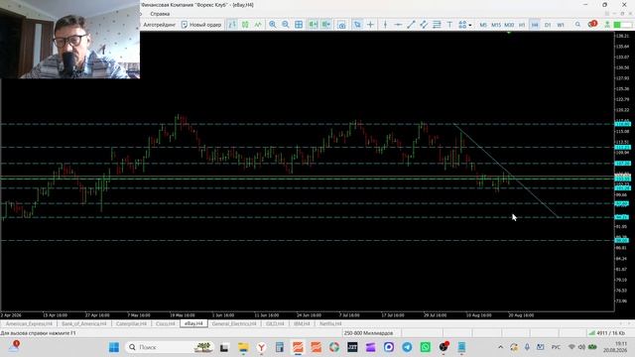
Task: Select the vertical line tool
Action: (x=385, y=25)
